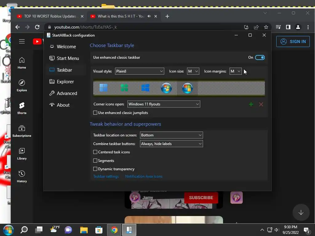Open Chrome side panel icon

(288, 27)
